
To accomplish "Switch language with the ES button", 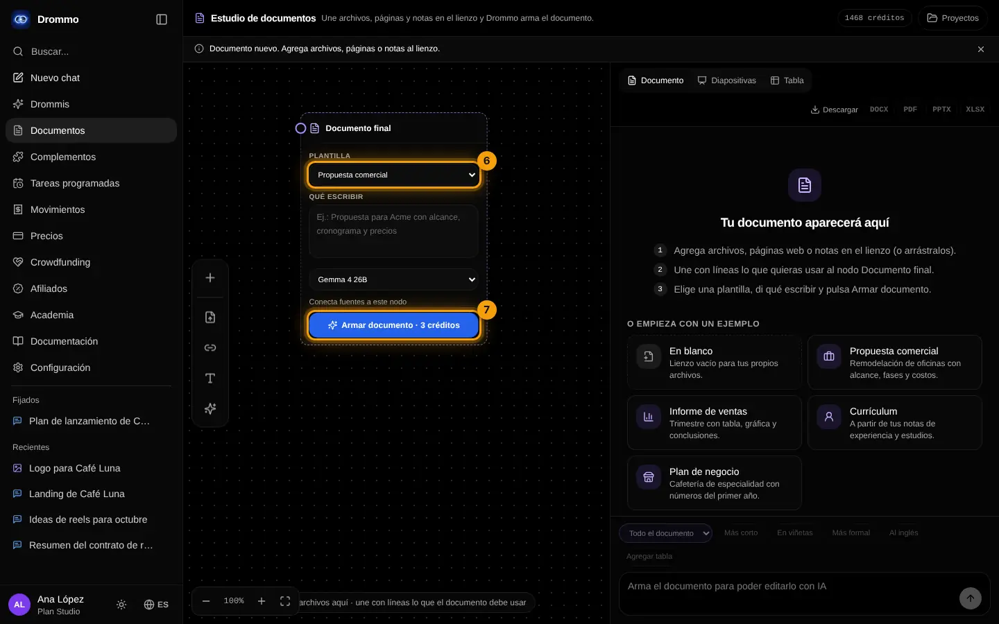I will [156, 605].
